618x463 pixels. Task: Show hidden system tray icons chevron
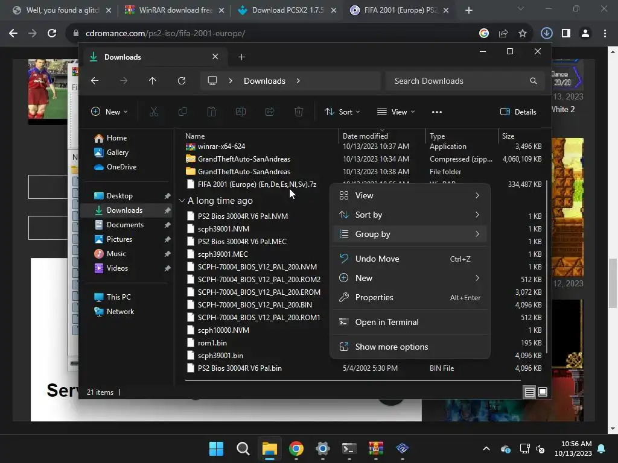click(486, 449)
